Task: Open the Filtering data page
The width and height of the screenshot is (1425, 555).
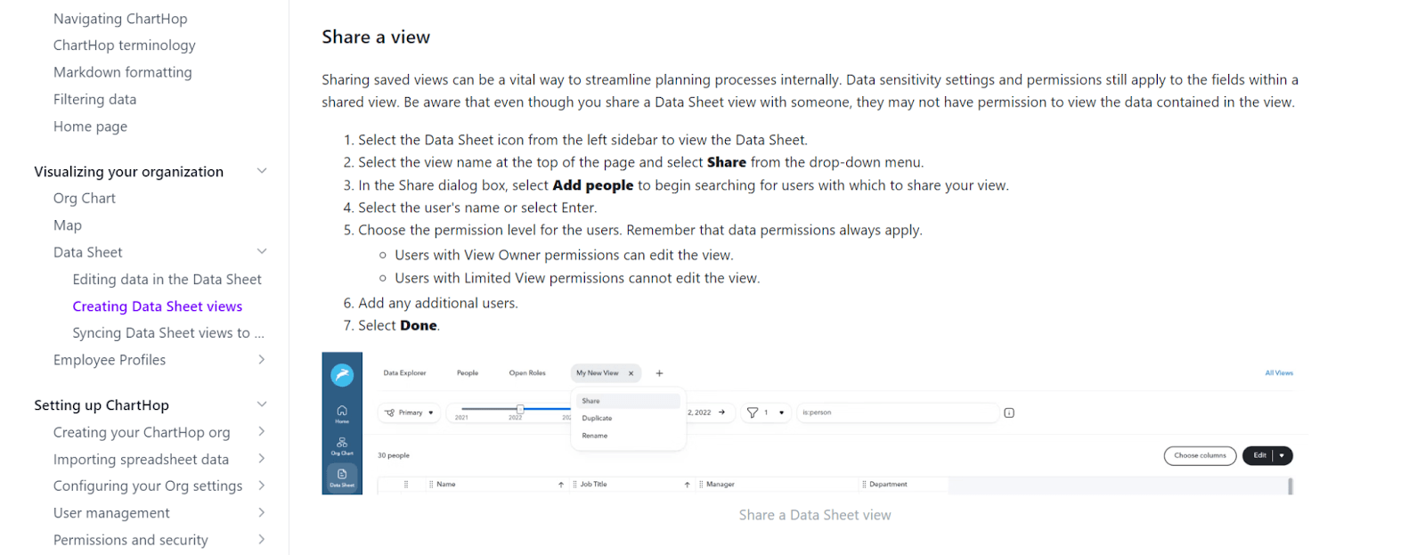Action: tap(94, 100)
